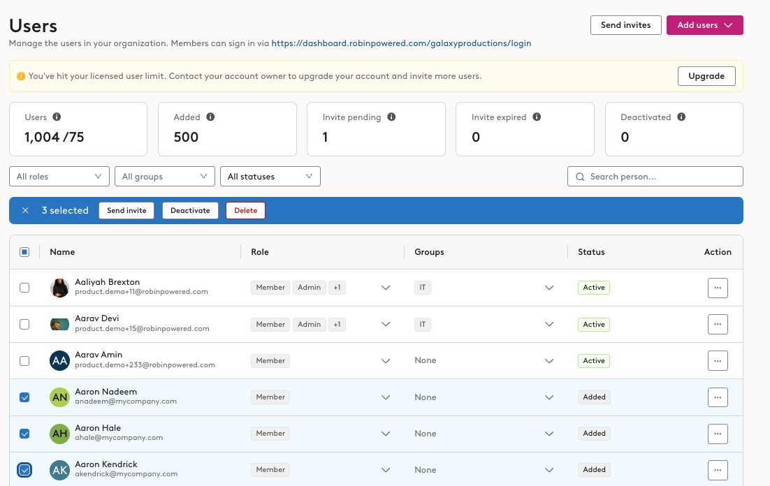Click the Member tag for Aaron Kendrick
The image size is (770, 486).
(x=270, y=470)
